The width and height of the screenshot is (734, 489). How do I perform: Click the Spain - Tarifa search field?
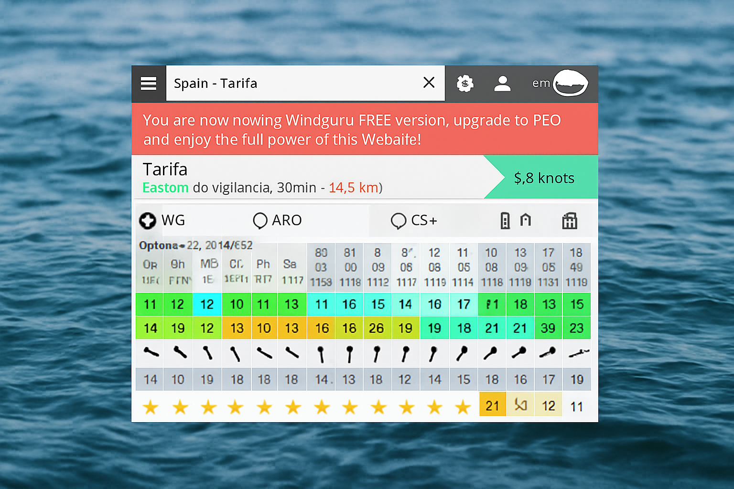291,84
